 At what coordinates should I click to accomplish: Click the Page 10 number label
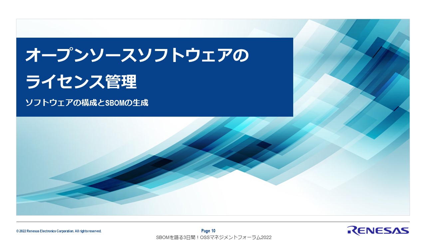pyautogui.click(x=208, y=231)
